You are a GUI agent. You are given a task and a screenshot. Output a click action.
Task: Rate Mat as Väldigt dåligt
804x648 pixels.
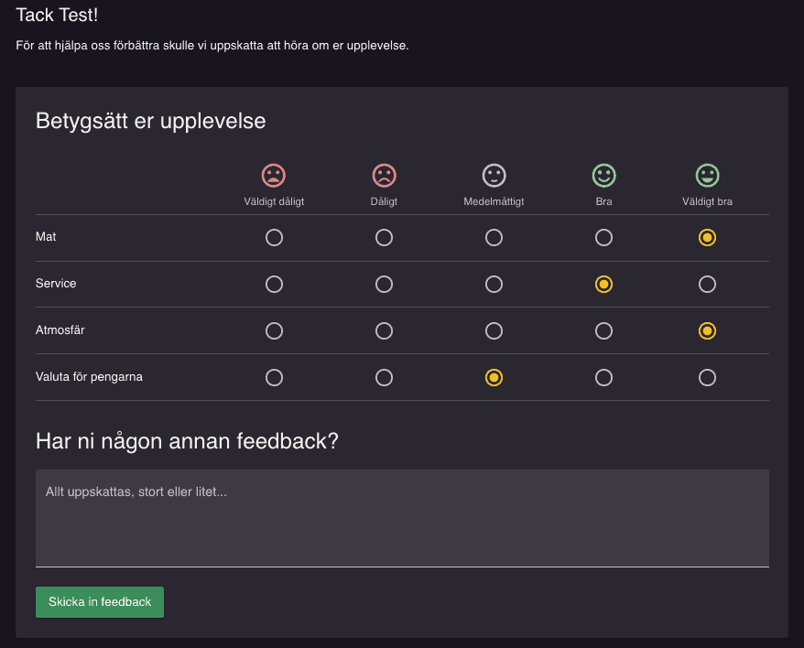click(274, 237)
